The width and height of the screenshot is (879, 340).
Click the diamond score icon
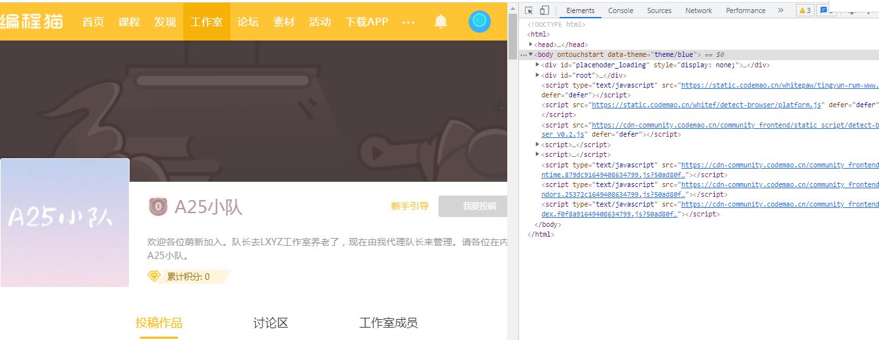(x=154, y=277)
